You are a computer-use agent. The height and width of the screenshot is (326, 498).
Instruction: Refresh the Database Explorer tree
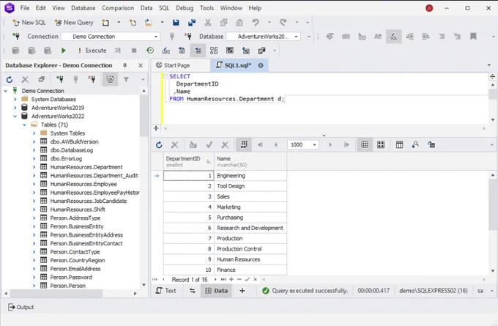click(10, 79)
